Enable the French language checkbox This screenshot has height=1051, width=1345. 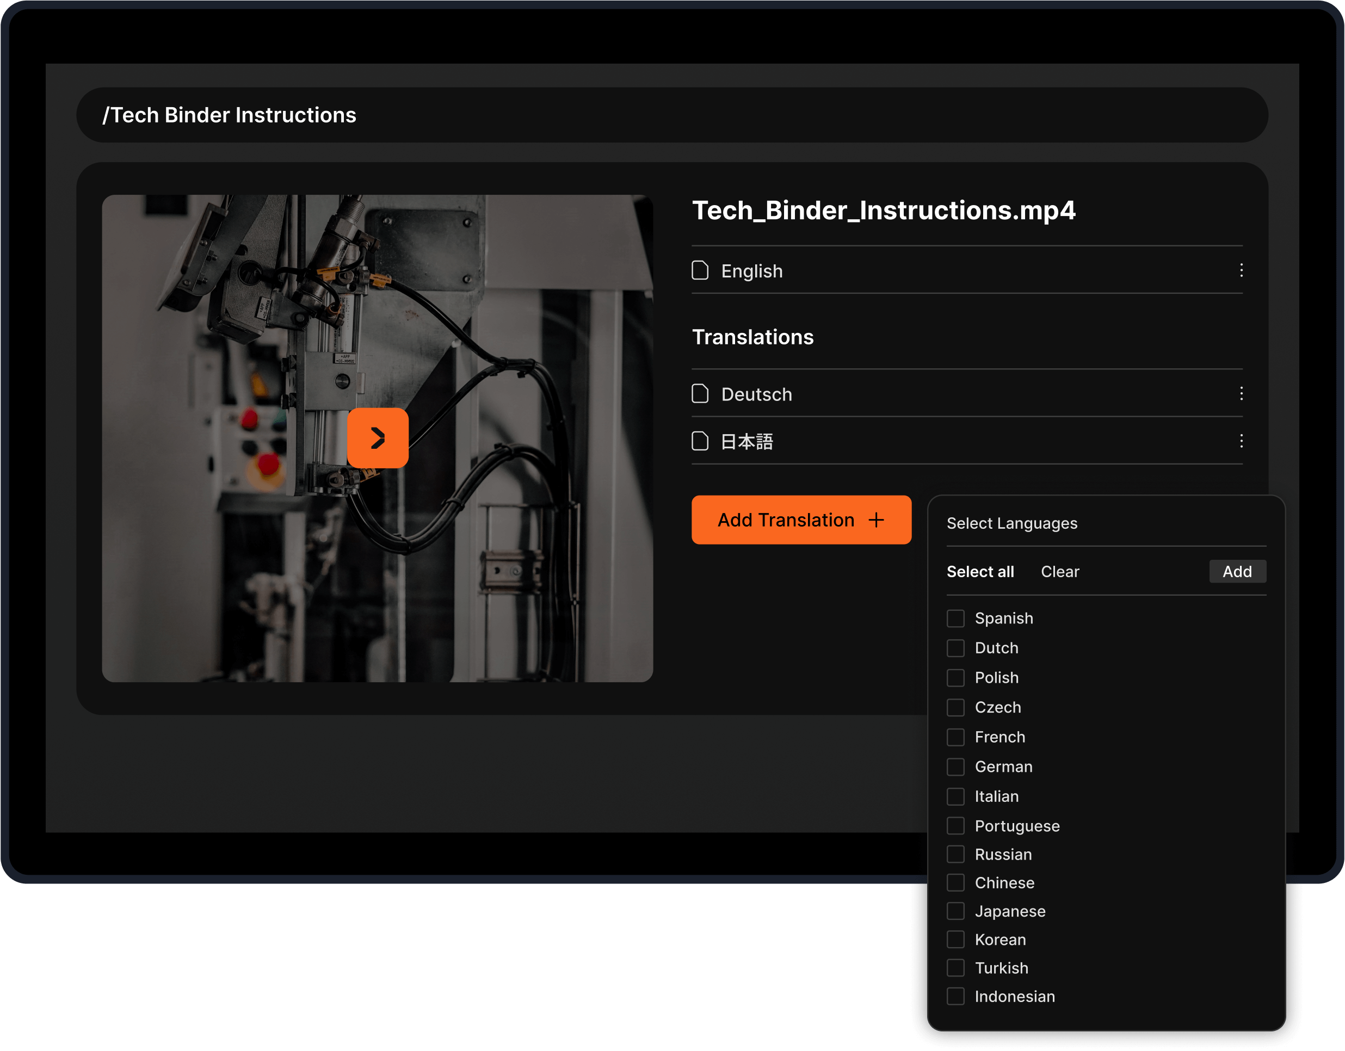pos(955,737)
